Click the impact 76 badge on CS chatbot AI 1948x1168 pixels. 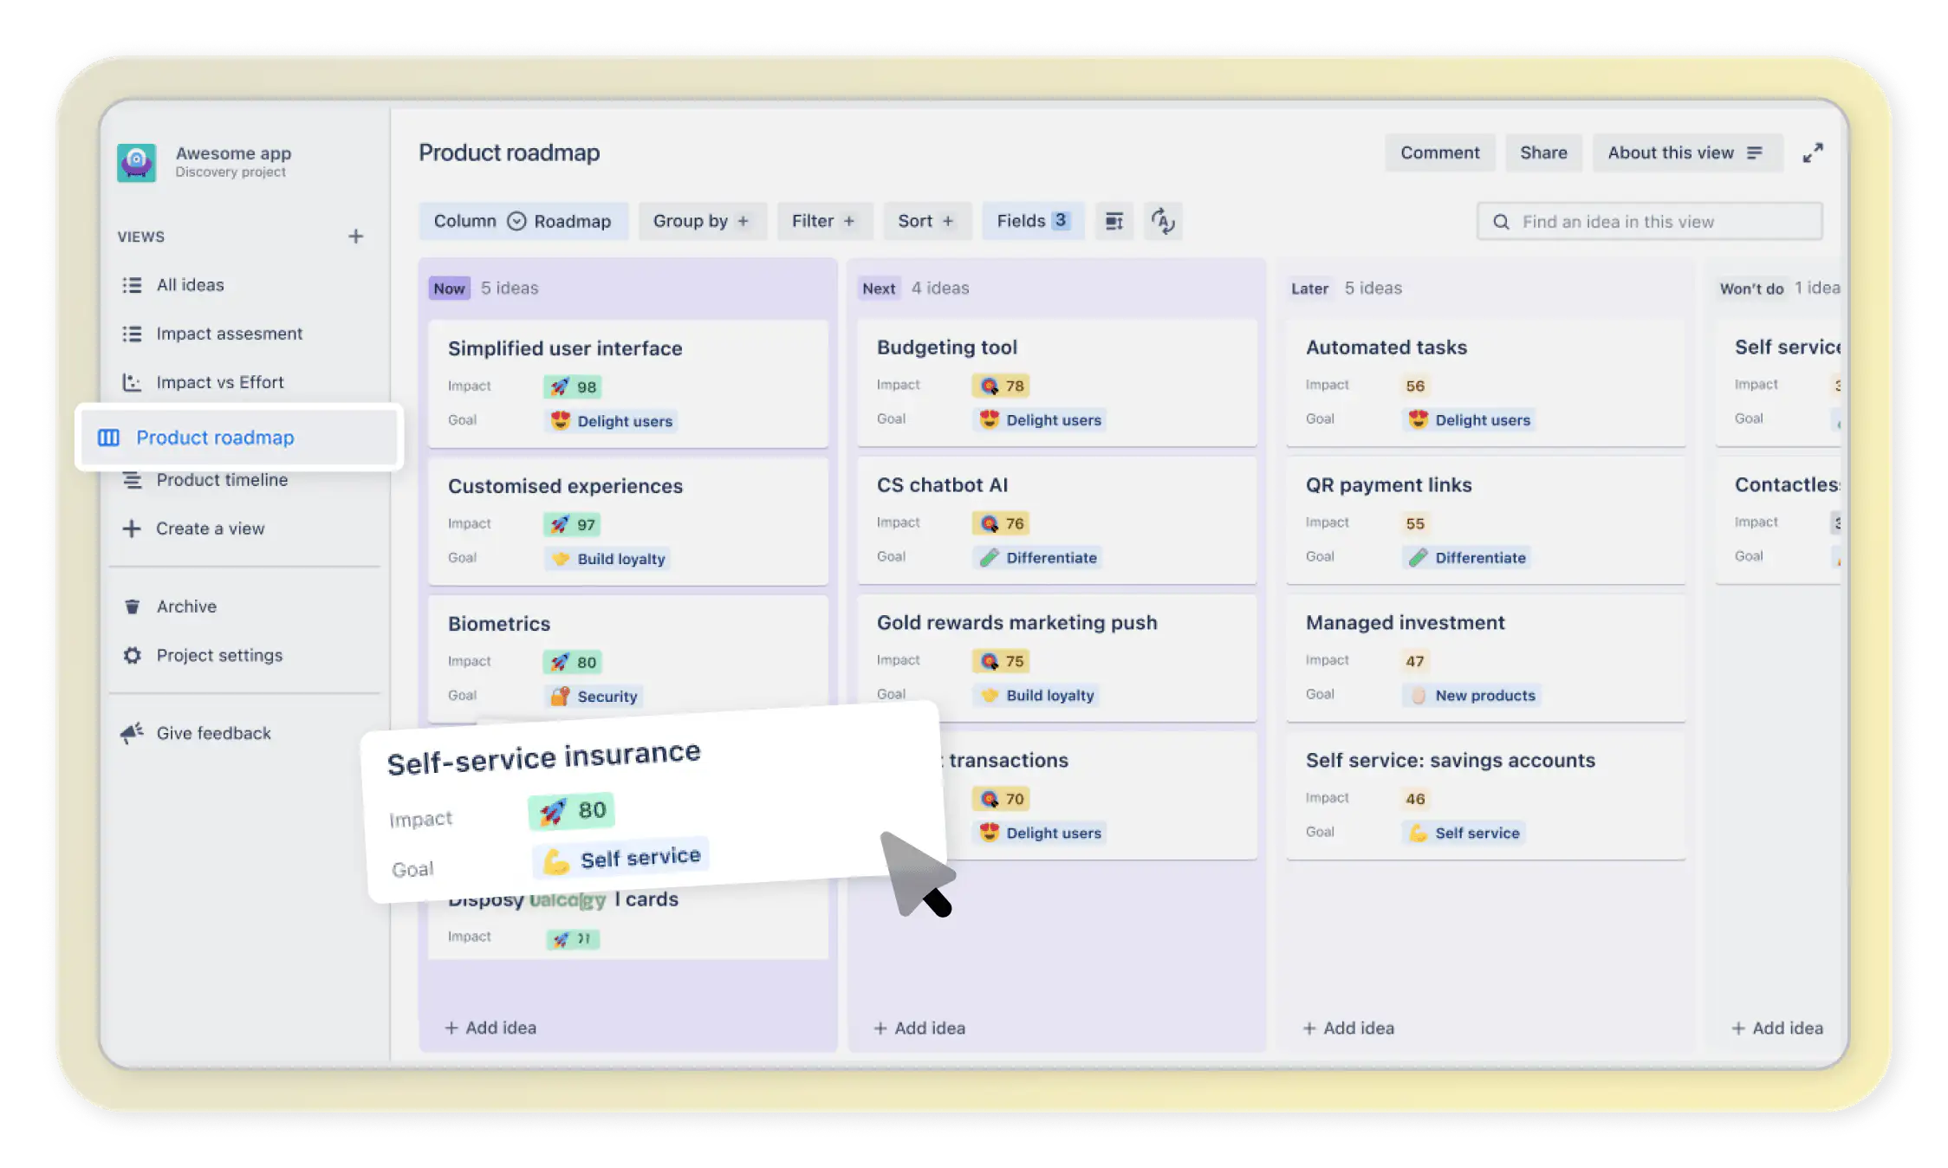pyautogui.click(x=1001, y=523)
